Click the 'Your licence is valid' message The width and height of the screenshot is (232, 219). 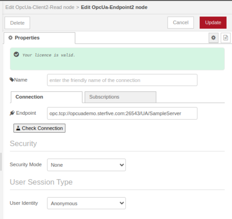(x=49, y=55)
